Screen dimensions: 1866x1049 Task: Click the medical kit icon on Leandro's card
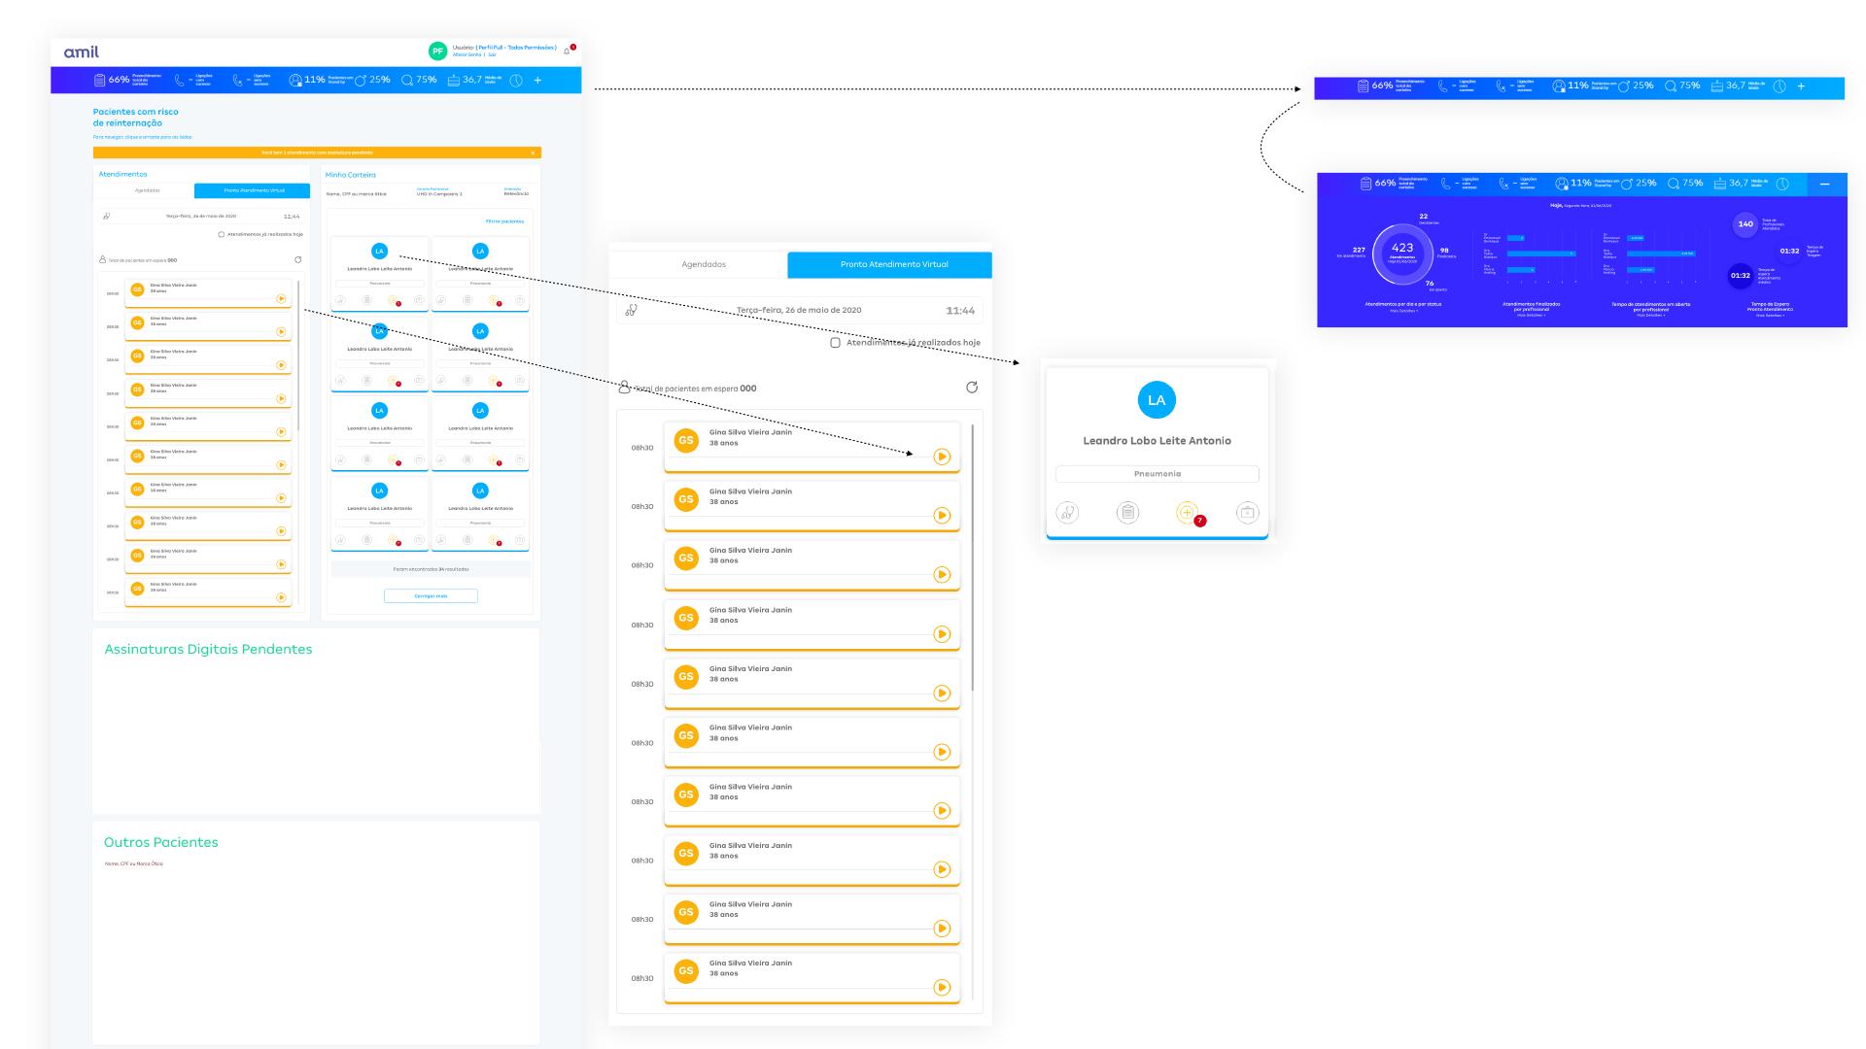pyautogui.click(x=1247, y=512)
